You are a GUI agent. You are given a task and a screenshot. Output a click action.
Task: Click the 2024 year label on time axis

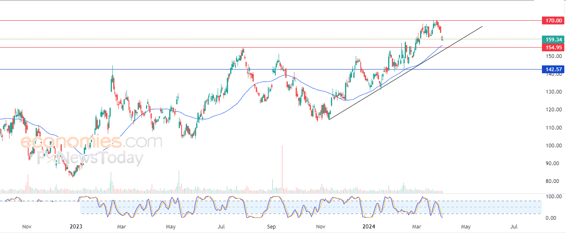tap(369, 227)
